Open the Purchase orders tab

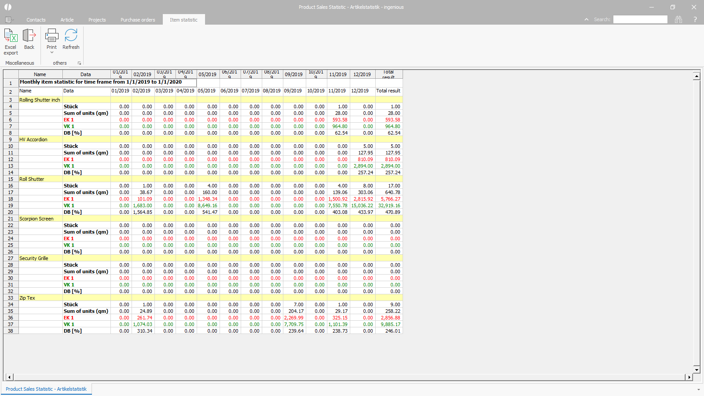138,20
